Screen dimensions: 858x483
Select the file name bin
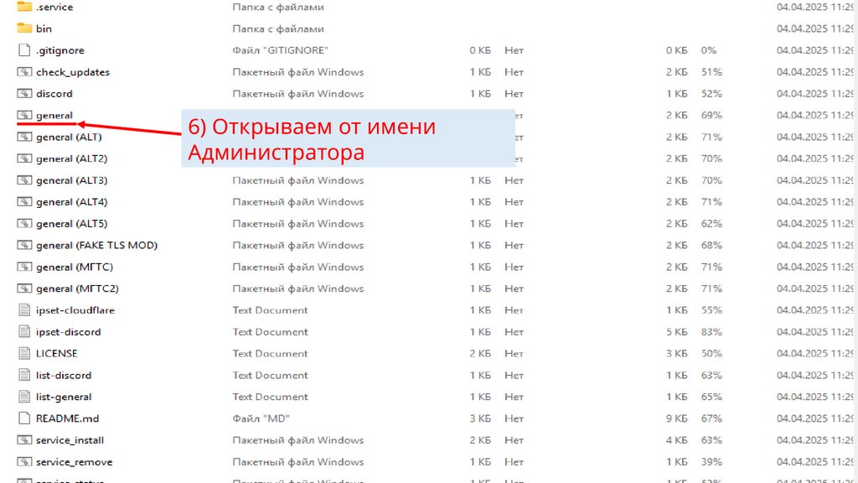coord(44,29)
